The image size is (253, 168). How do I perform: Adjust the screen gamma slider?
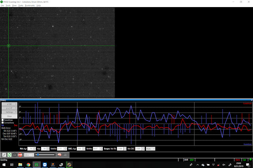point(45,155)
